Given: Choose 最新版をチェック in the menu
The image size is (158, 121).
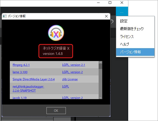Looking at the screenshot, I should pyautogui.click(x=132, y=29).
